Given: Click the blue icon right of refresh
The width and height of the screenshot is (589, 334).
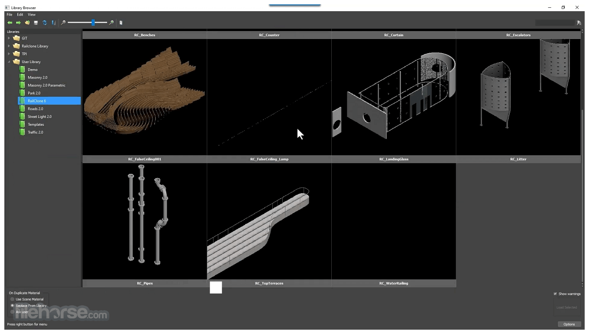Looking at the screenshot, I should (54, 22).
